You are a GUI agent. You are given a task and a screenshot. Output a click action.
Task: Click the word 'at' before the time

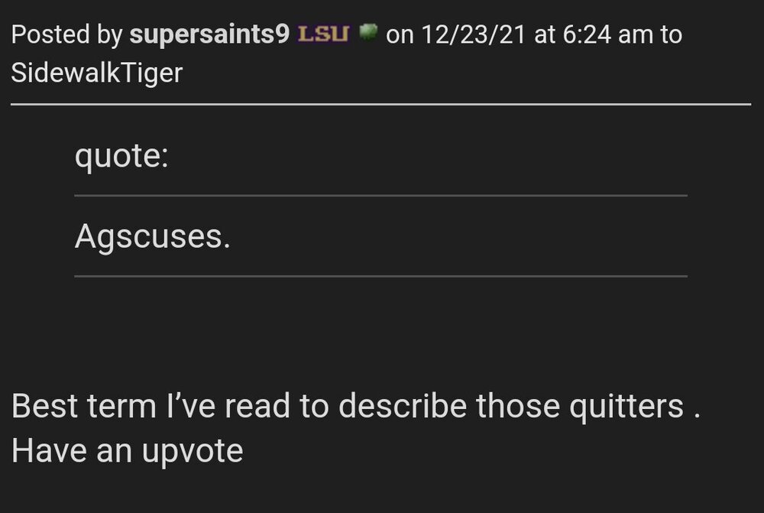coord(545,35)
